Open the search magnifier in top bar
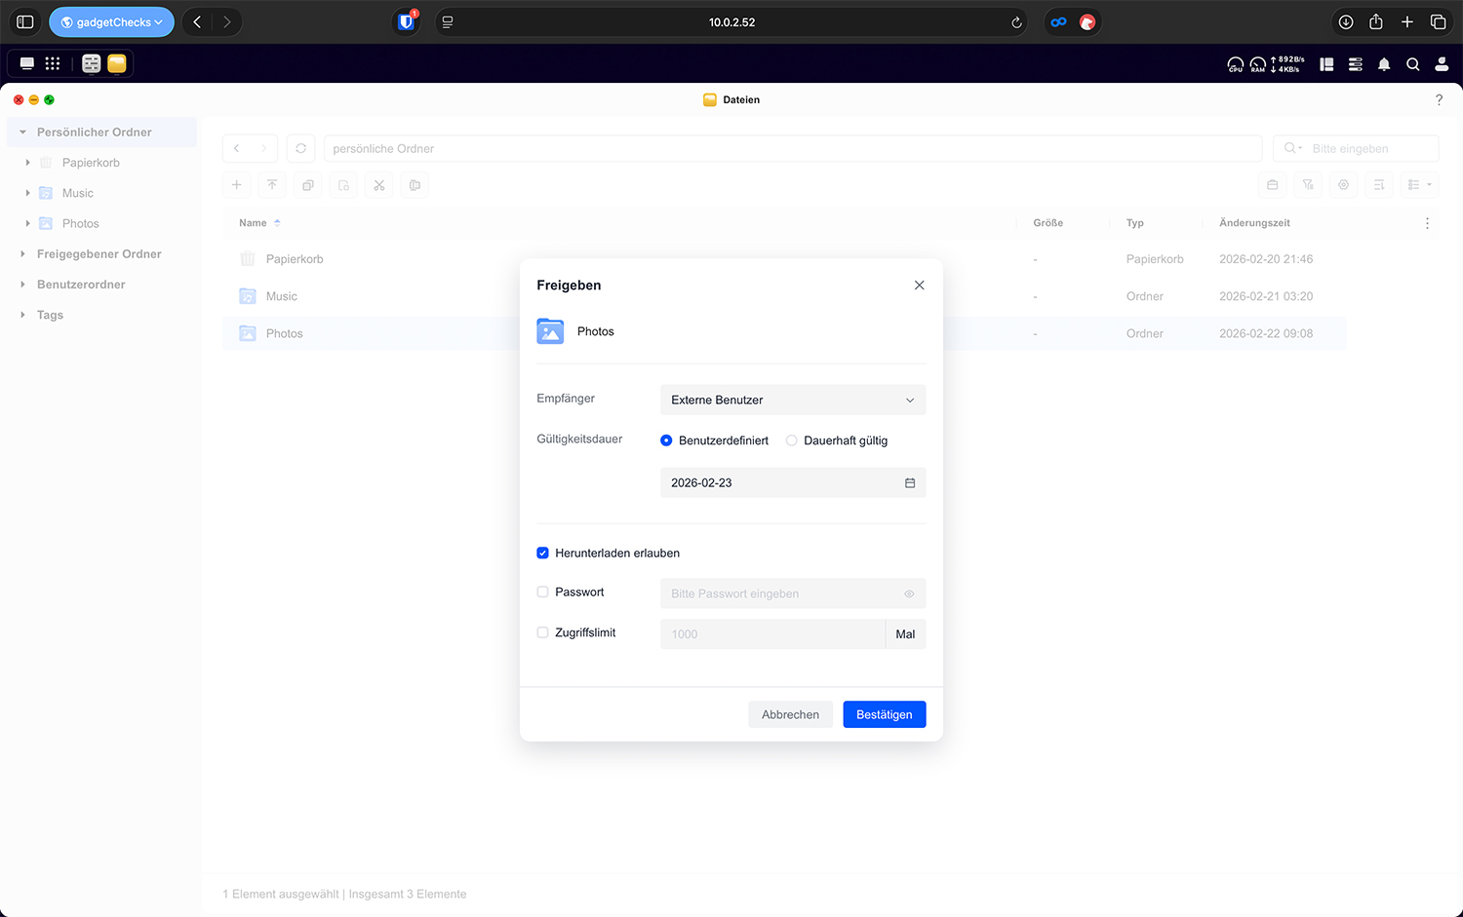The height and width of the screenshot is (917, 1463). coord(1412,64)
